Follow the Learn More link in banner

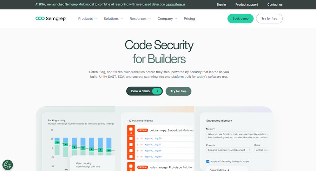click(x=175, y=4)
